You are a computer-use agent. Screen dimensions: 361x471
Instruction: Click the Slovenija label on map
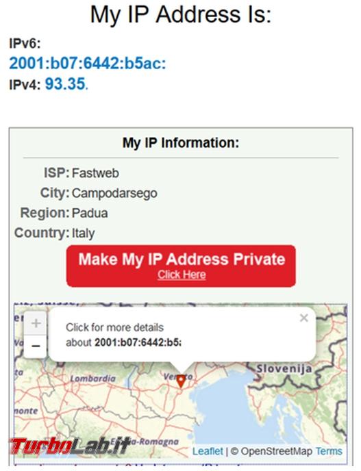[x=284, y=369]
